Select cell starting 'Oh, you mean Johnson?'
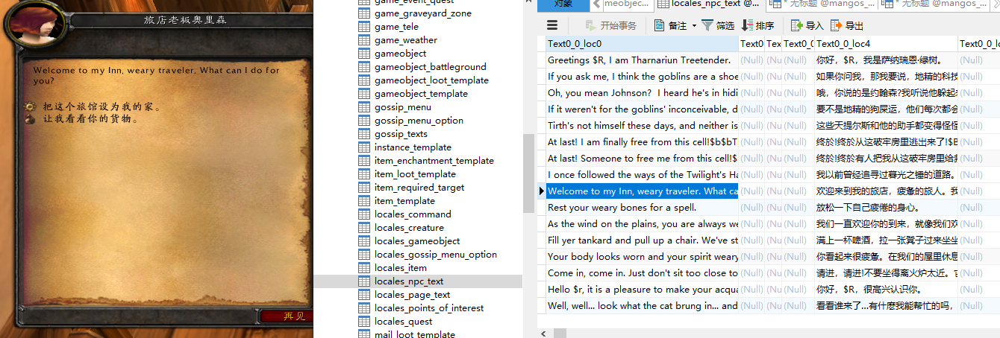The width and height of the screenshot is (1000, 338). click(x=642, y=92)
